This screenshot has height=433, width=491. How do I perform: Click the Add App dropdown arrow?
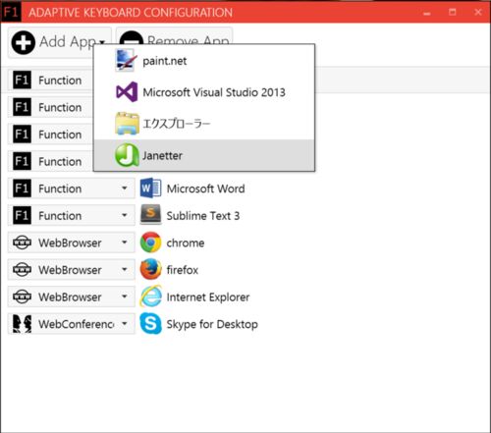[102, 42]
